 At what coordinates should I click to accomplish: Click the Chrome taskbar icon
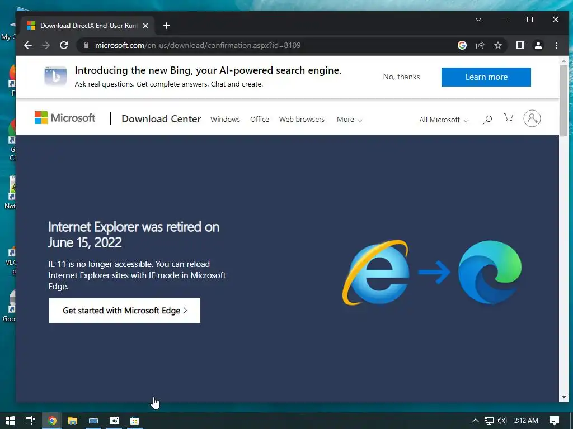(x=52, y=421)
